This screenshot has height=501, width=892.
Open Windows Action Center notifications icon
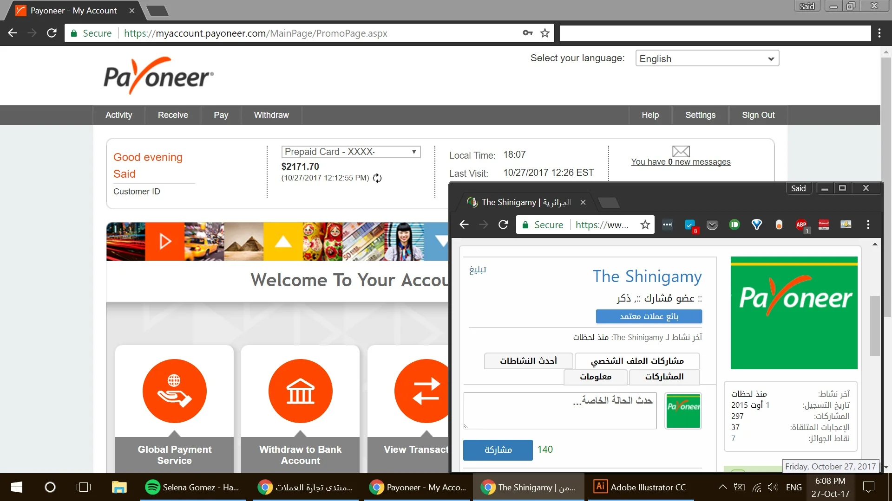[868, 487]
